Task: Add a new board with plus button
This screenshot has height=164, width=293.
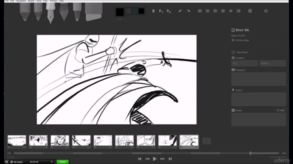Action: (206, 141)
